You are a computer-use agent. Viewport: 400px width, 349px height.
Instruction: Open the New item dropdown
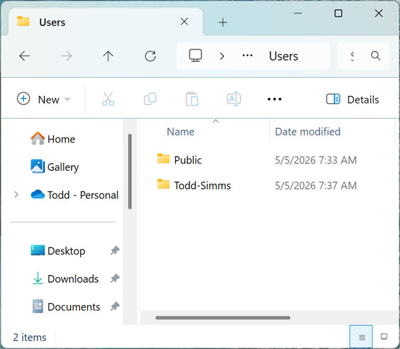43,99
